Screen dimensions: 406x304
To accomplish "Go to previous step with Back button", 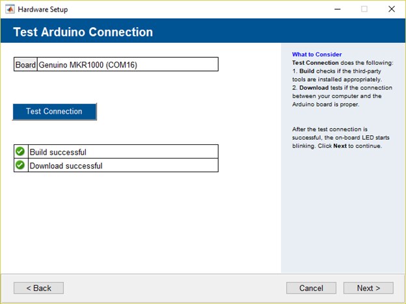I will point(38,288).
